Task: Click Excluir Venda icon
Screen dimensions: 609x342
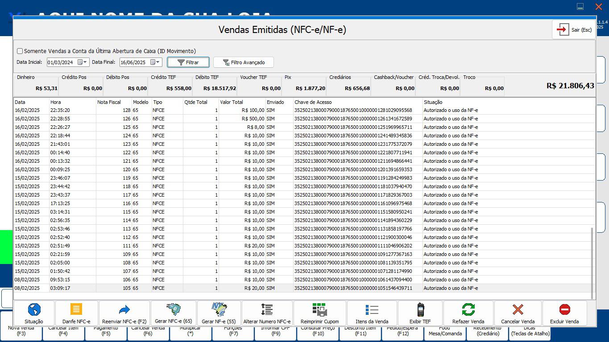Action: point(564,309)
